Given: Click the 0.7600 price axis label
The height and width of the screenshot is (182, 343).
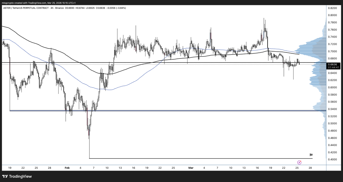Looking at the screenshot, I should (x=332, y=30).
